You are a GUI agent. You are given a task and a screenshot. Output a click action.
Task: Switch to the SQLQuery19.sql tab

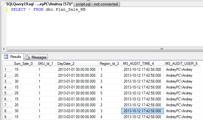39,4
